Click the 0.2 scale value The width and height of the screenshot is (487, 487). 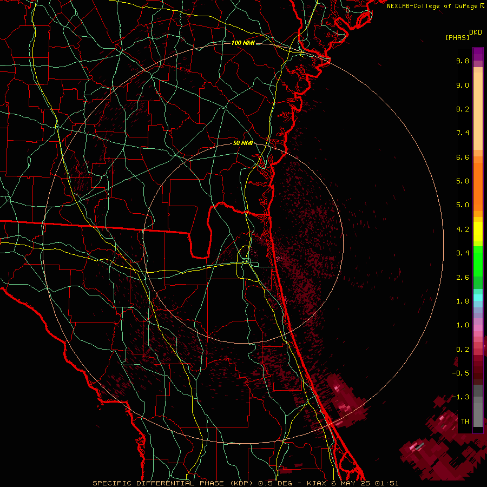(x=463, y=350)
